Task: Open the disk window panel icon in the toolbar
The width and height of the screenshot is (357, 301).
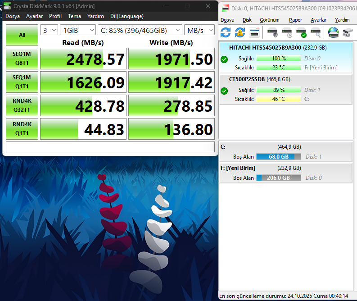Action: (254, 32)
